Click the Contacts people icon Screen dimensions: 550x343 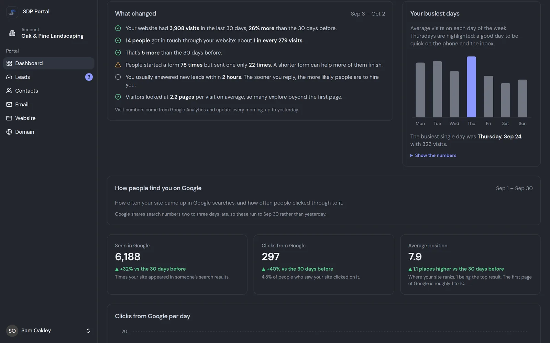(x=9, y=91)
